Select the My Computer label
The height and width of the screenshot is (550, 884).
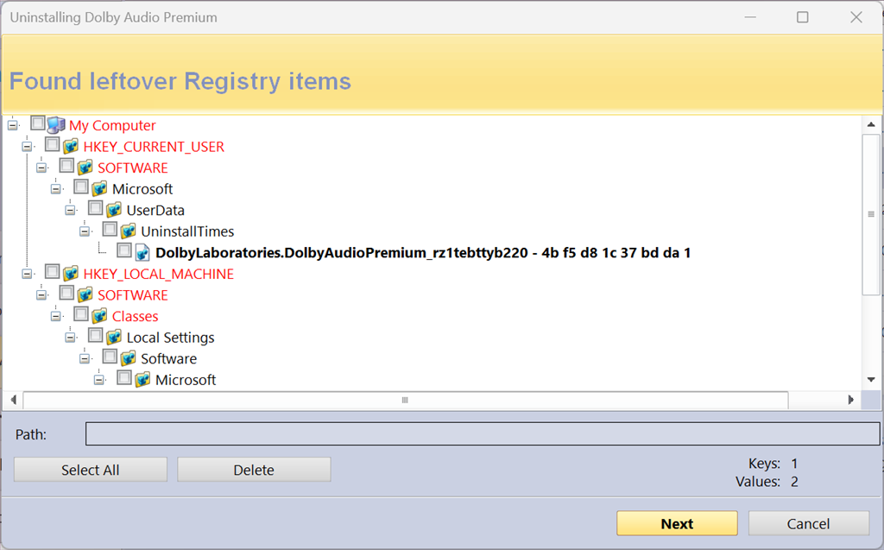(112, 125)
